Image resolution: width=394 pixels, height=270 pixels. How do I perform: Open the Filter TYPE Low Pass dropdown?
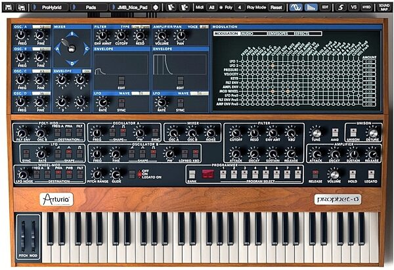pos(141,27)
